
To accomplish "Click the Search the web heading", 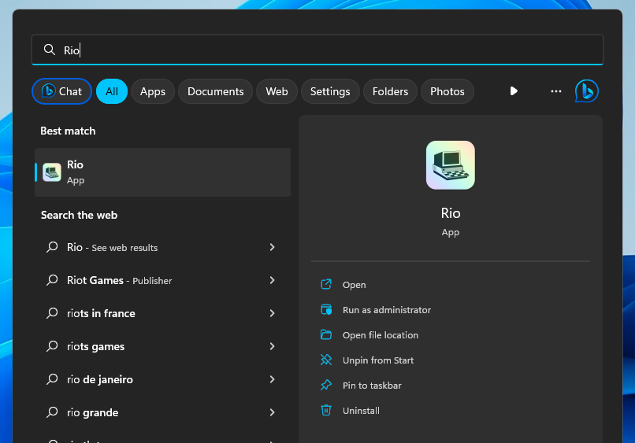I will coord(79,216).
